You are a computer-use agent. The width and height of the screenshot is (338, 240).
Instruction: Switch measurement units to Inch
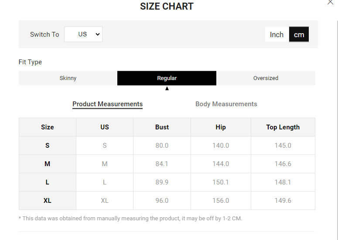click(277, 35)
